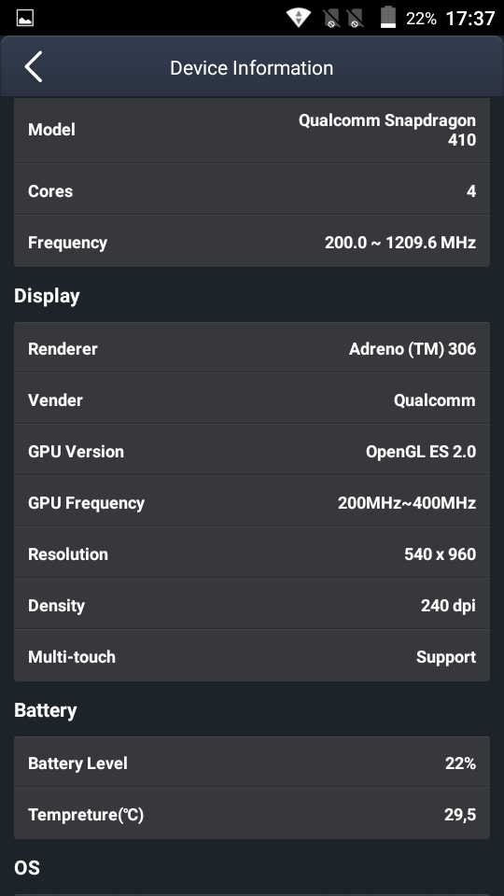
Task: Tap the Display section header
Action: [x=47, y=296]
